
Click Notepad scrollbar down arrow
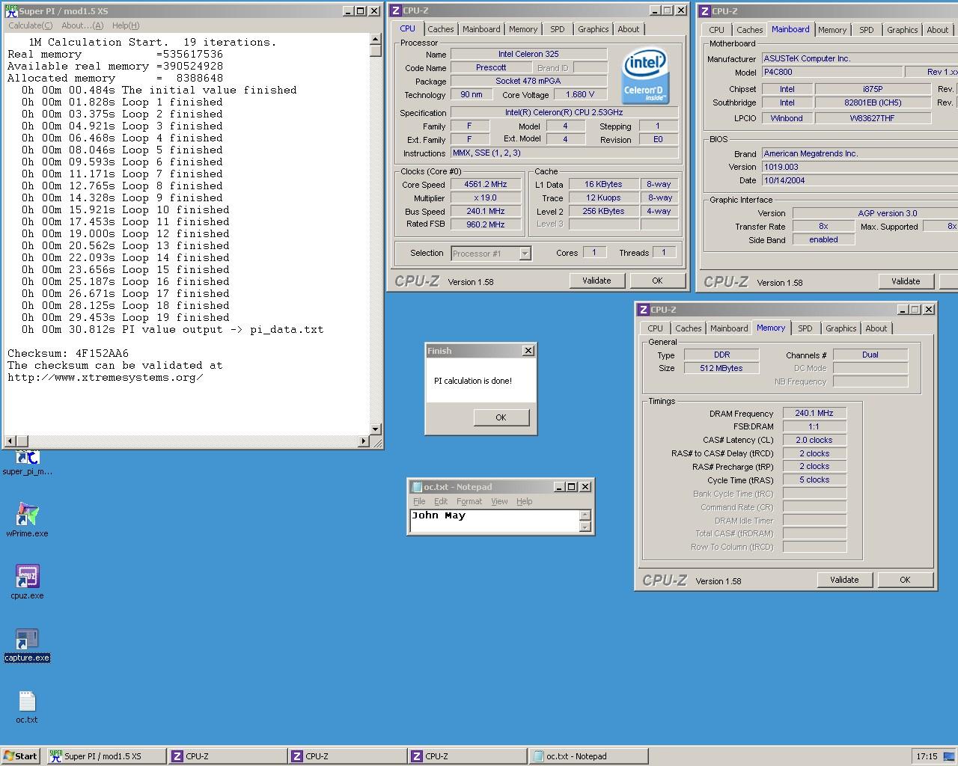(585, 527)
